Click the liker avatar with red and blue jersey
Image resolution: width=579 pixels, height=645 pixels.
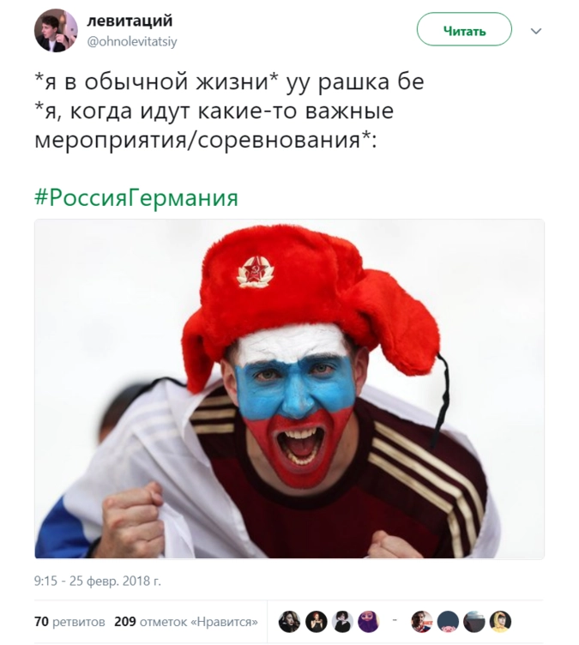[422, 621]
